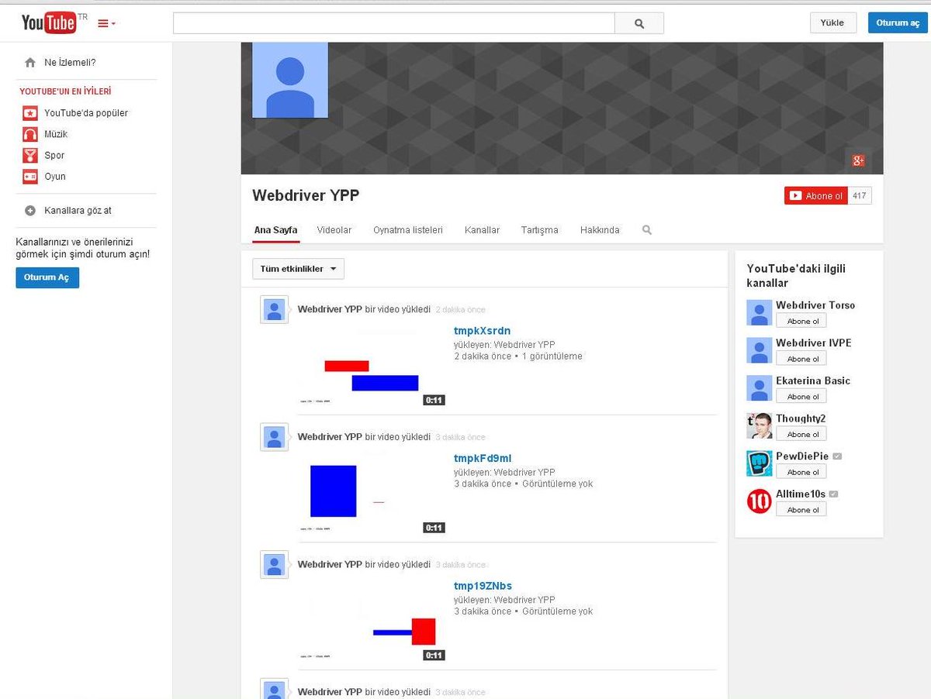Open the PewDiePie channel link
The image size is (931, 699).
(x=802, y=456)
